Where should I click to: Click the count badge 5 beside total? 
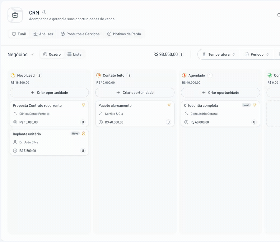(x=181, y=55)
